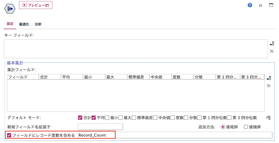Switch to the 最適化 tab

pyautogui.click(x=24, y=24)
